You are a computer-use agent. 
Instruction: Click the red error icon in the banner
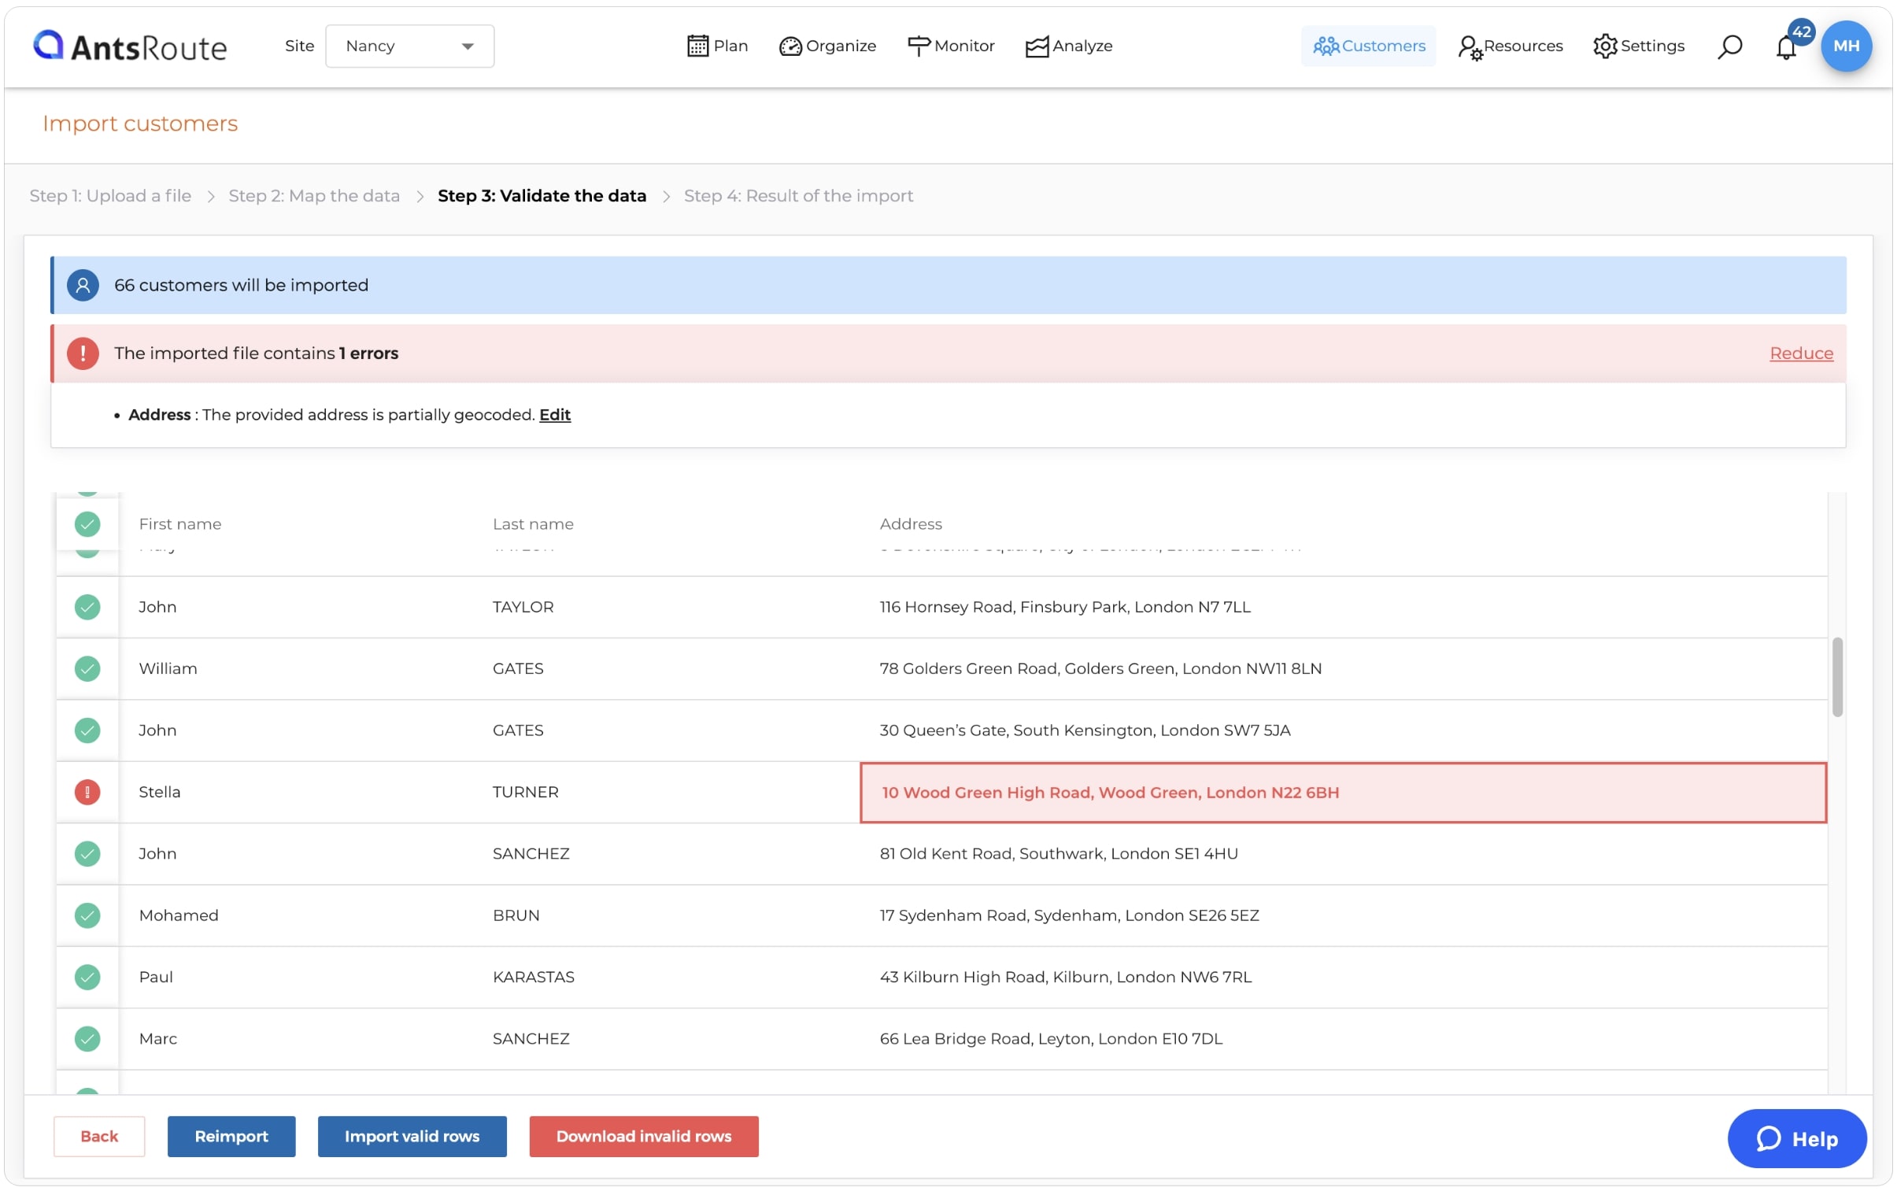[83, 353]
